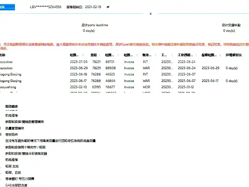Select 热量管理模块 in project description list
Image resolution: width=249 pixels, height=187 pixels.
tap(15, 128)
